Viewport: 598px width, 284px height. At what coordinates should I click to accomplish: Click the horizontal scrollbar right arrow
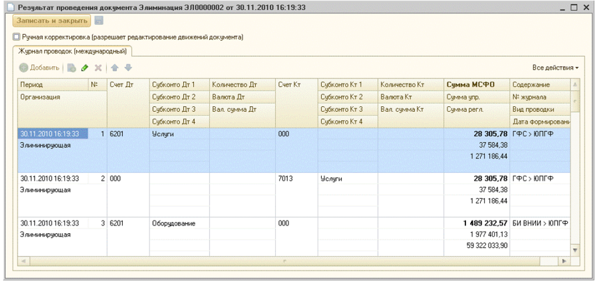565,261
